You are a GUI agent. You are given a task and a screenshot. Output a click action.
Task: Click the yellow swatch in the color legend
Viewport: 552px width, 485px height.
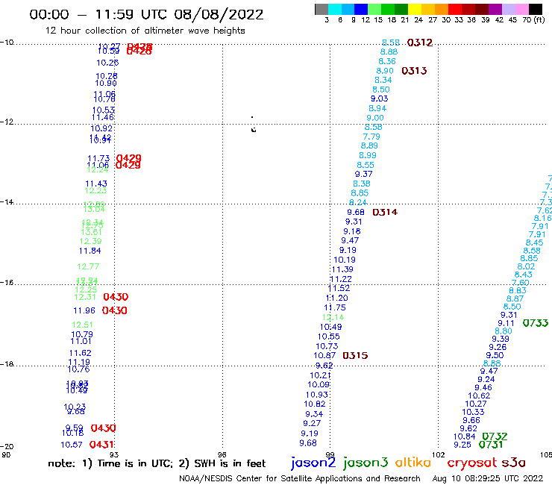click(x=415, y=9)
